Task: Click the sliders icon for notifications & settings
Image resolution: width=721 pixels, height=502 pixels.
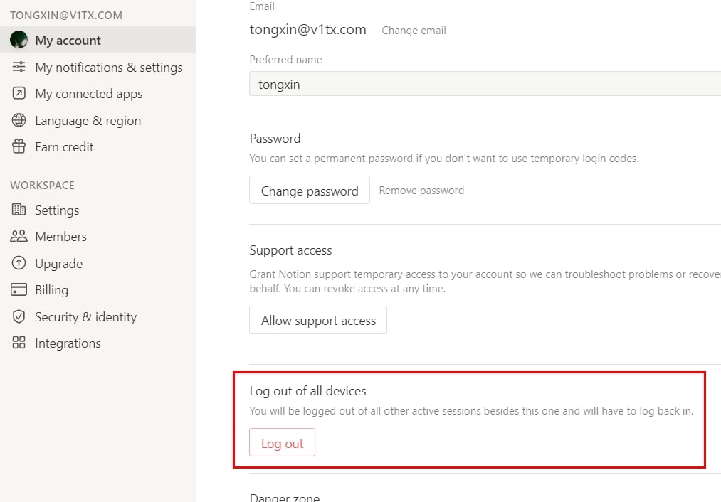Action: pyautogui.click(x=19, y=67)
